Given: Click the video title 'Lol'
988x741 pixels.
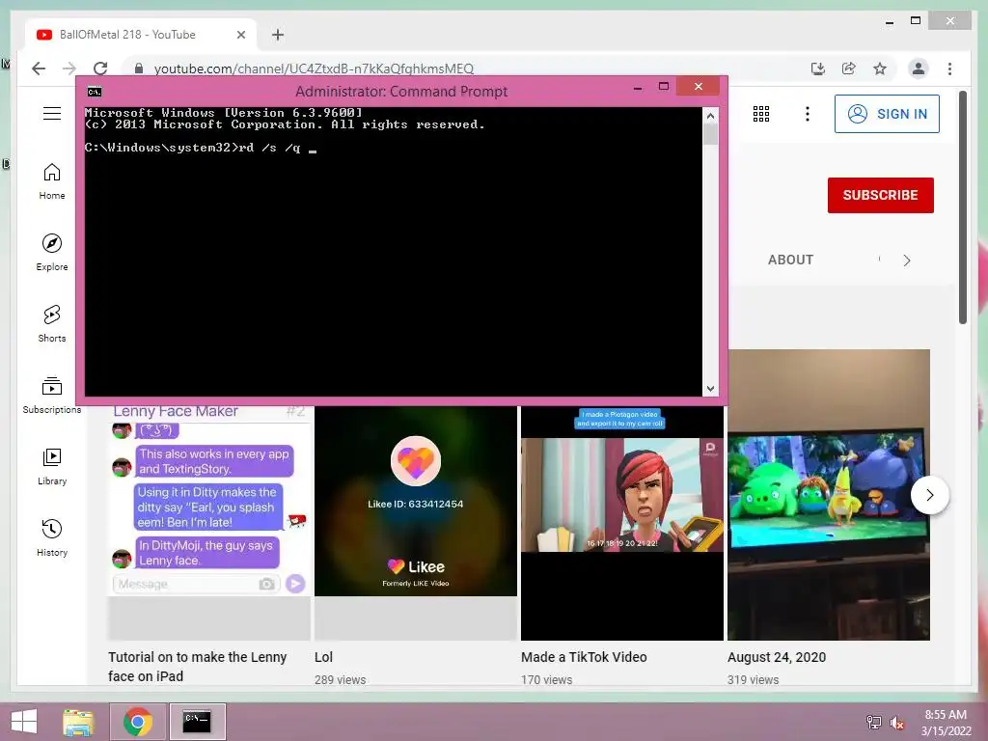Looking at the screenshot, I should 323,657.
